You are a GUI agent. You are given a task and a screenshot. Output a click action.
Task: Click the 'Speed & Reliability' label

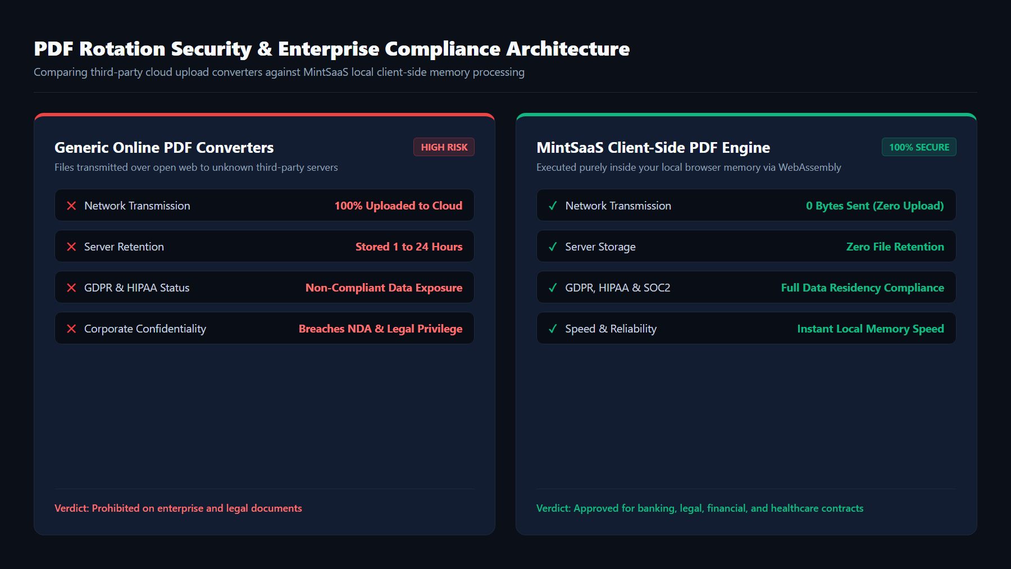(611, 329)
